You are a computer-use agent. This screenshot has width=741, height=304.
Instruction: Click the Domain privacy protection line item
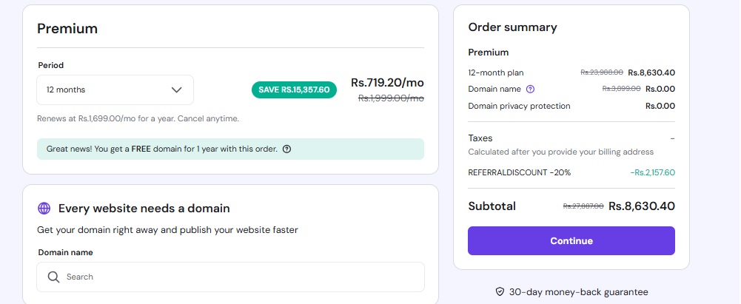click(519, 106)
